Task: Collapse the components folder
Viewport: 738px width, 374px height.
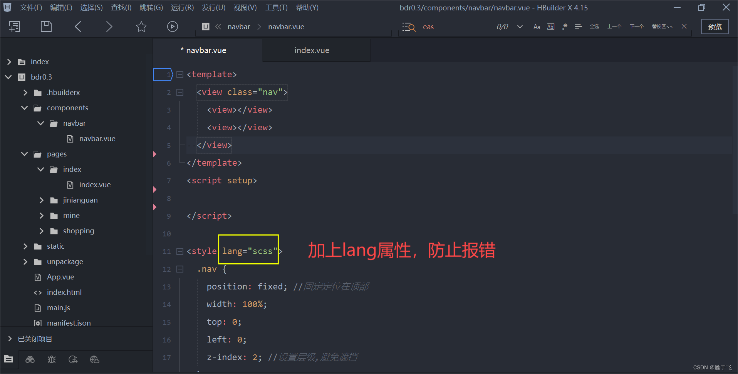Action: click(x=25, y=108)
